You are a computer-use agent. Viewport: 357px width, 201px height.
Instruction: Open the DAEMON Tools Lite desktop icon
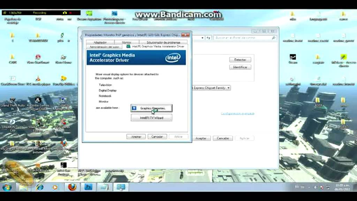pyautogui.click(x=13, y=125)
